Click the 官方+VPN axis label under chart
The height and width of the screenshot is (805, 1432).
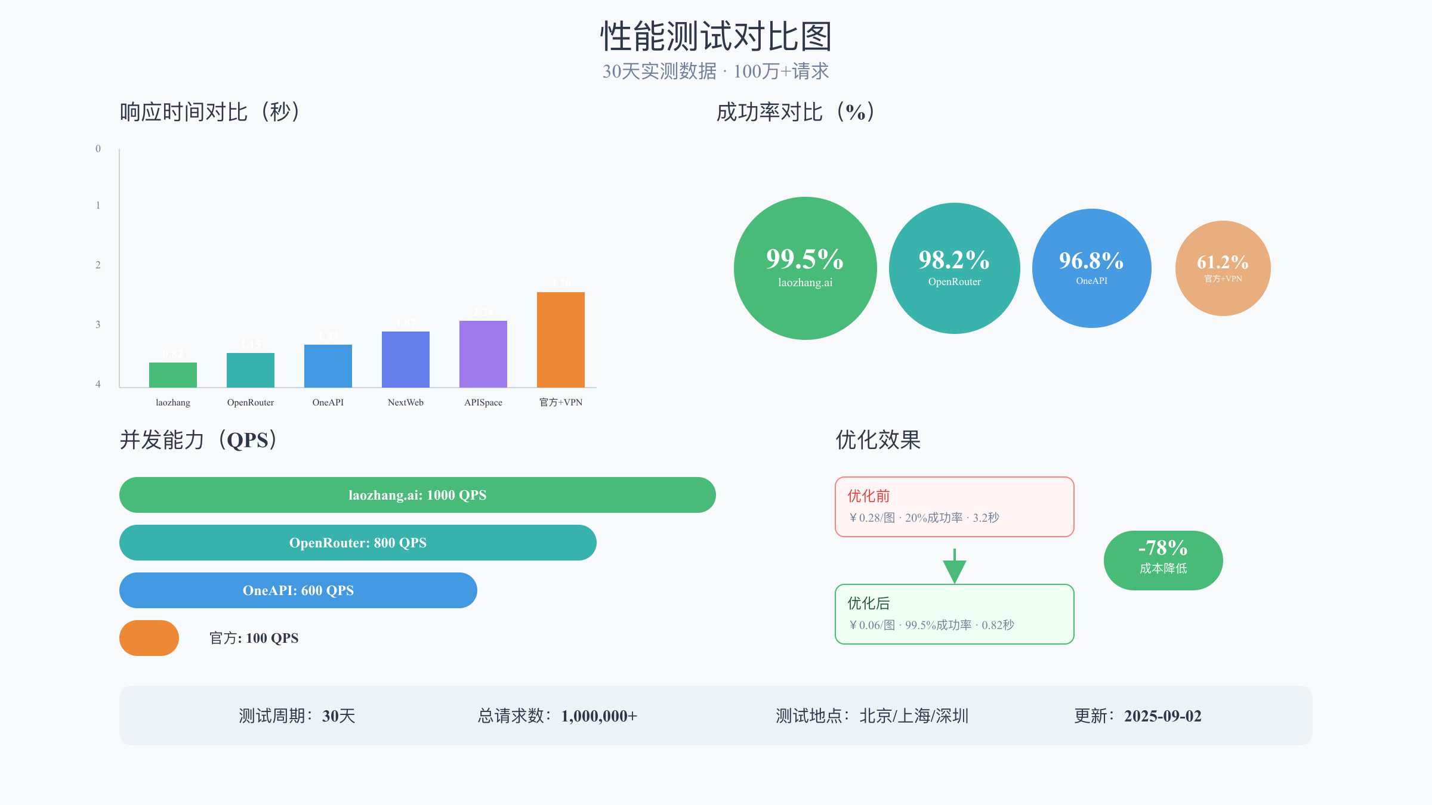pyautogui.click(x=561, y=402)
